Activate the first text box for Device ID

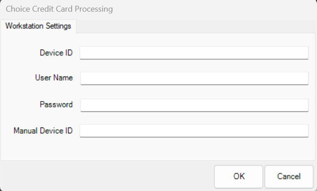coord(194,53)
